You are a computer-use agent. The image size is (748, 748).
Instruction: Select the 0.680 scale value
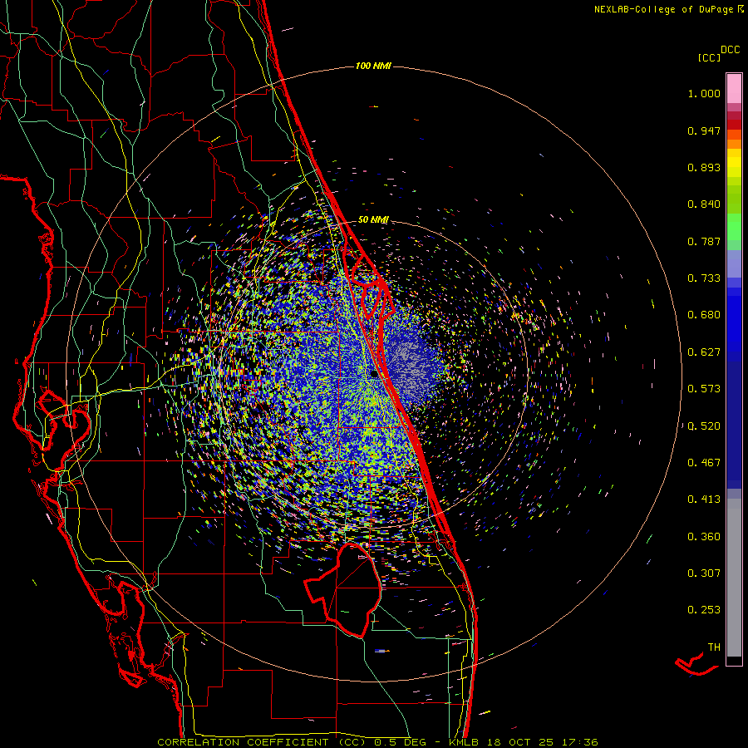pyautogui.click(x=704, y=315)
